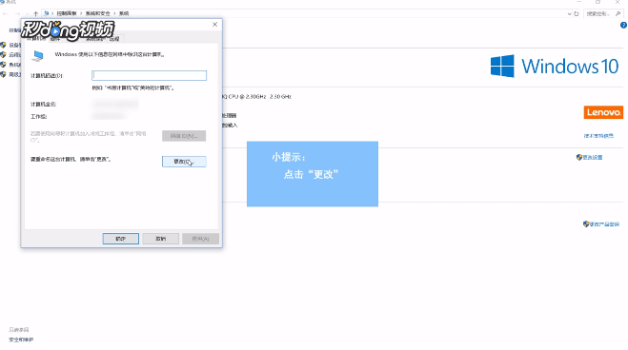Click the 应用 apply button
The image size is (628, 350).
pos(200,239)
